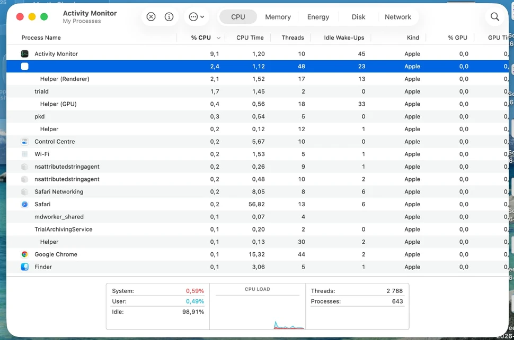This screenshot has height=340, width=514.
Task: Select the Safari Networking process name
Action: tap(59, 192)
